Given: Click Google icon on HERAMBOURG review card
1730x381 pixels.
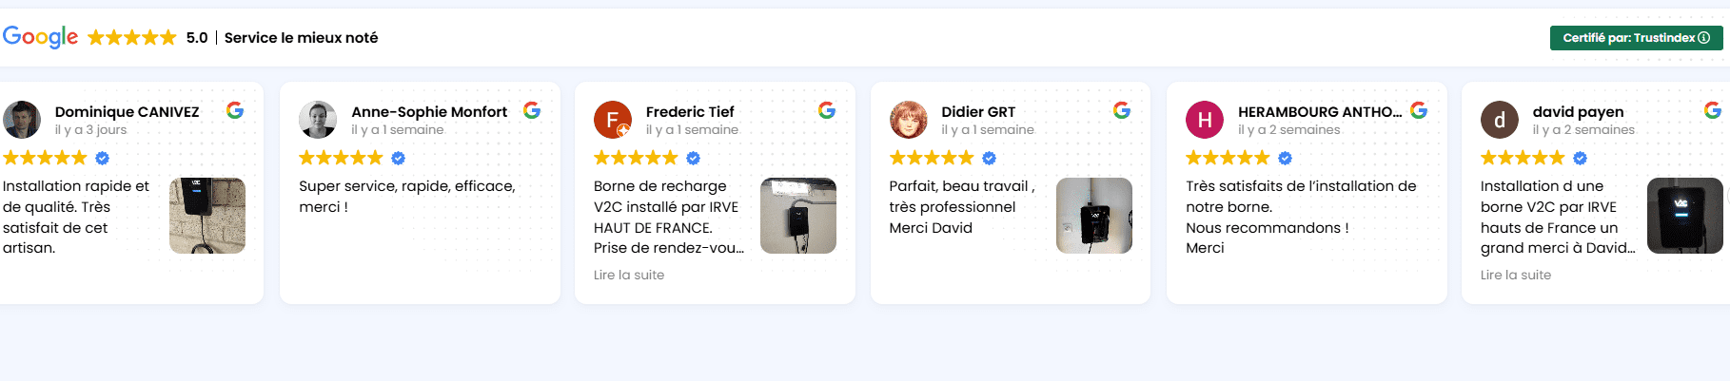Looking at the screenshot, I should click(1419, 110).
